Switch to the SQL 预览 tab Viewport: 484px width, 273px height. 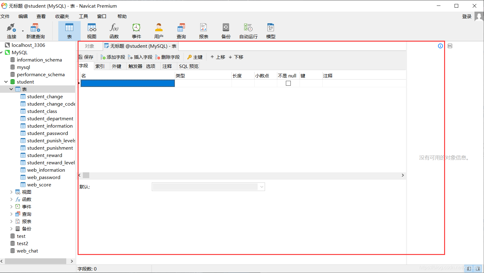point(189,66)
